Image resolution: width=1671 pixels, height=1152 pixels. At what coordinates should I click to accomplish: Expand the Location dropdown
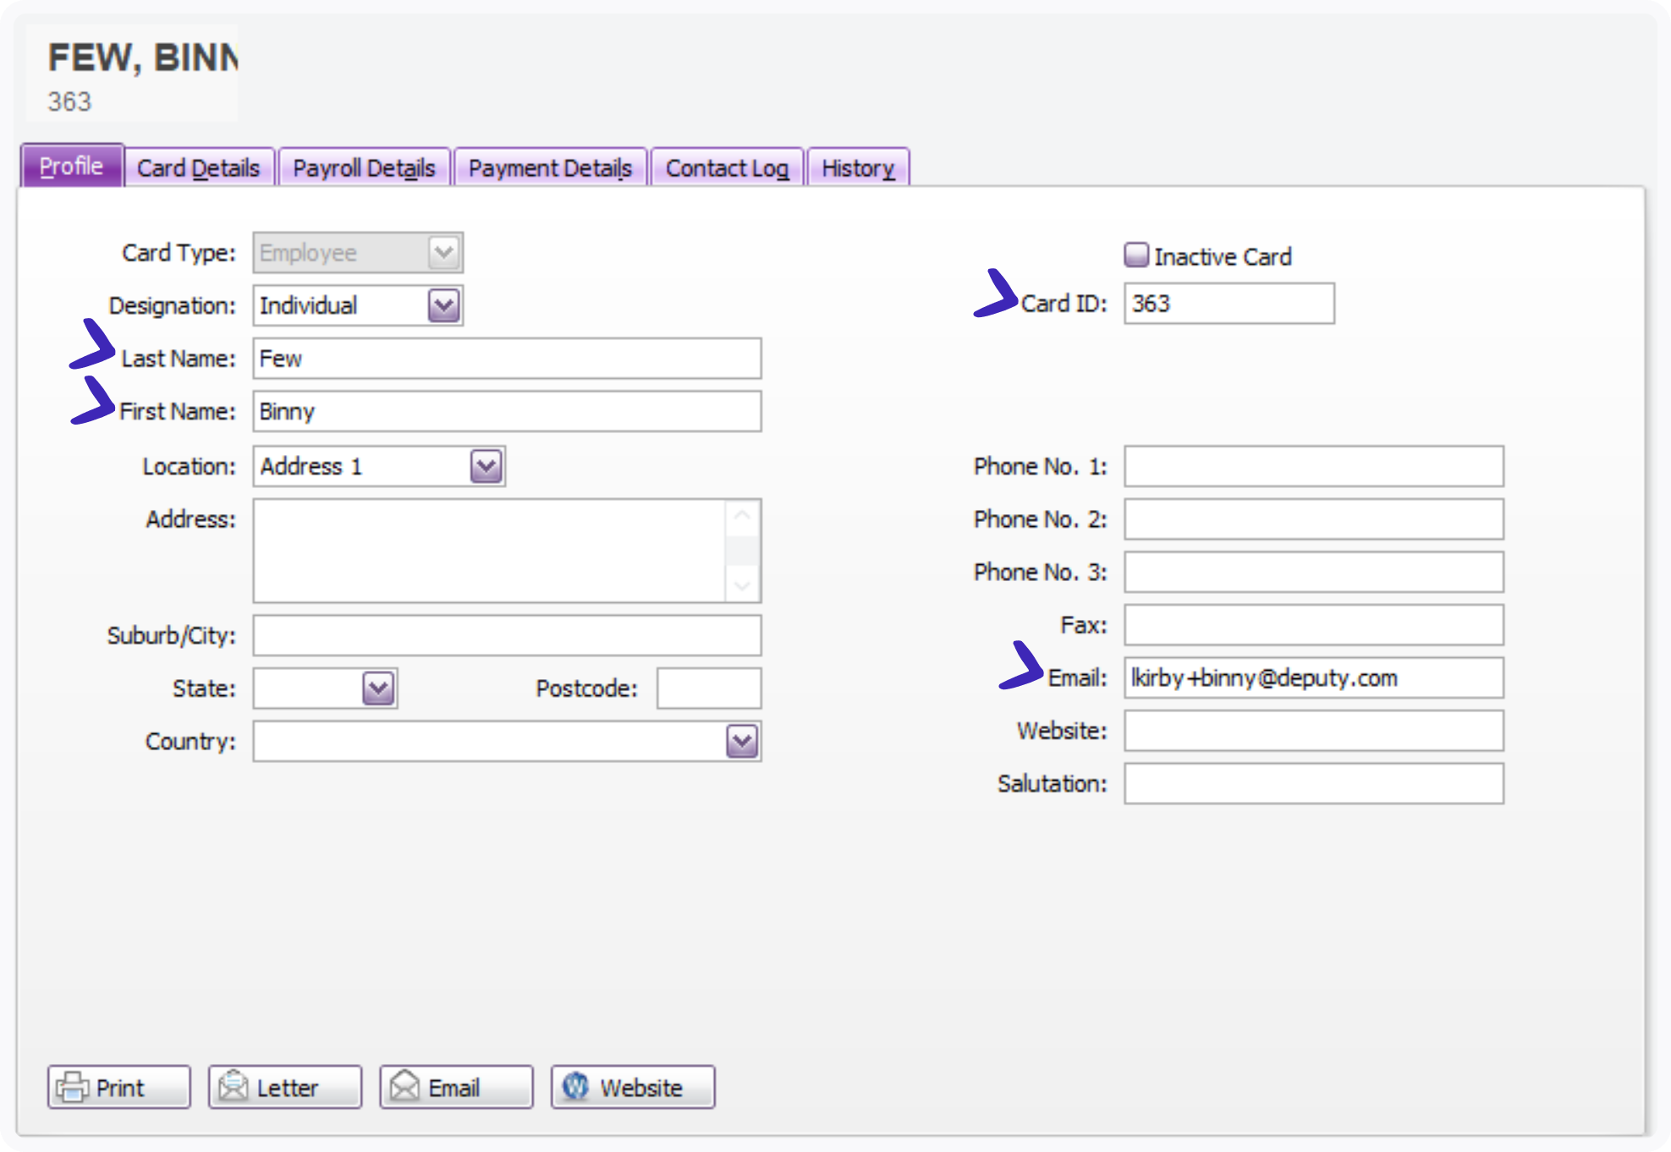(484, 466)
